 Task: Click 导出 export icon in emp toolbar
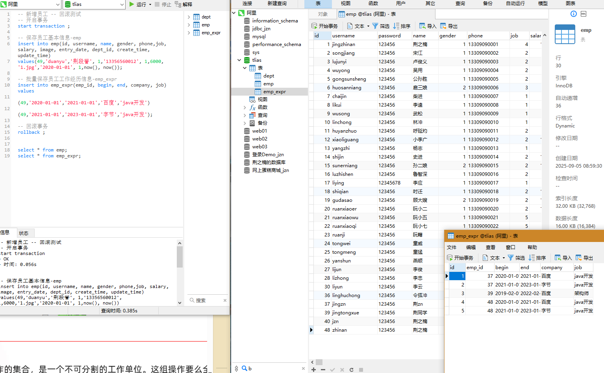[x=443, y=26]
